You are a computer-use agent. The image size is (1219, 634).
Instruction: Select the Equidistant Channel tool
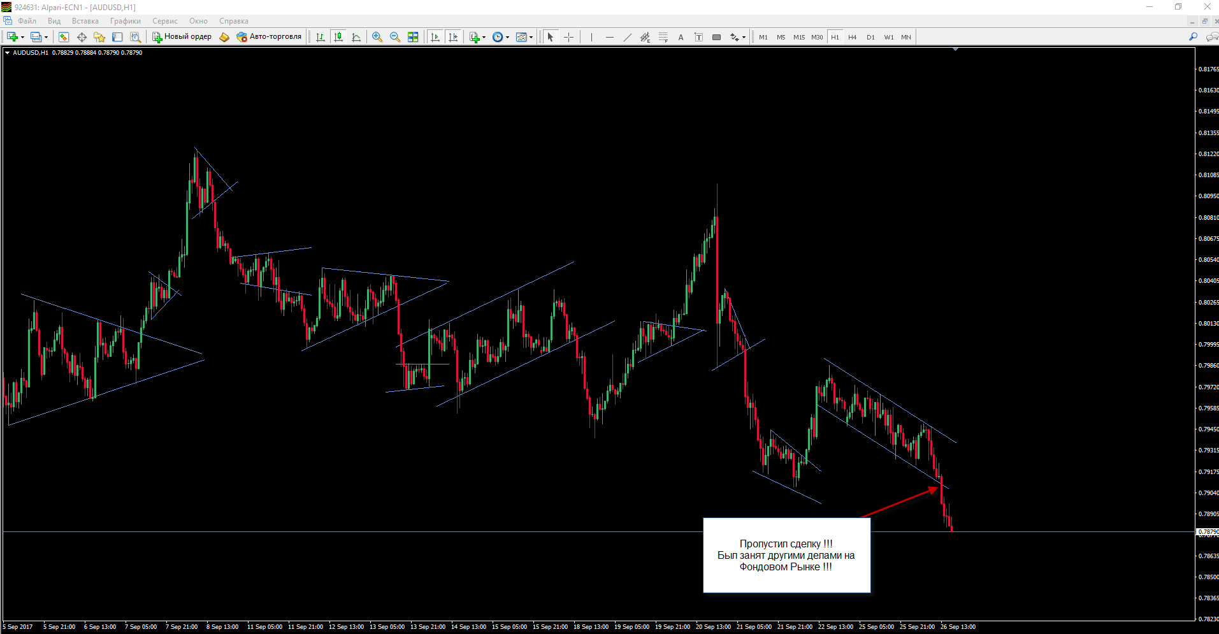click(x=645, y=37)
